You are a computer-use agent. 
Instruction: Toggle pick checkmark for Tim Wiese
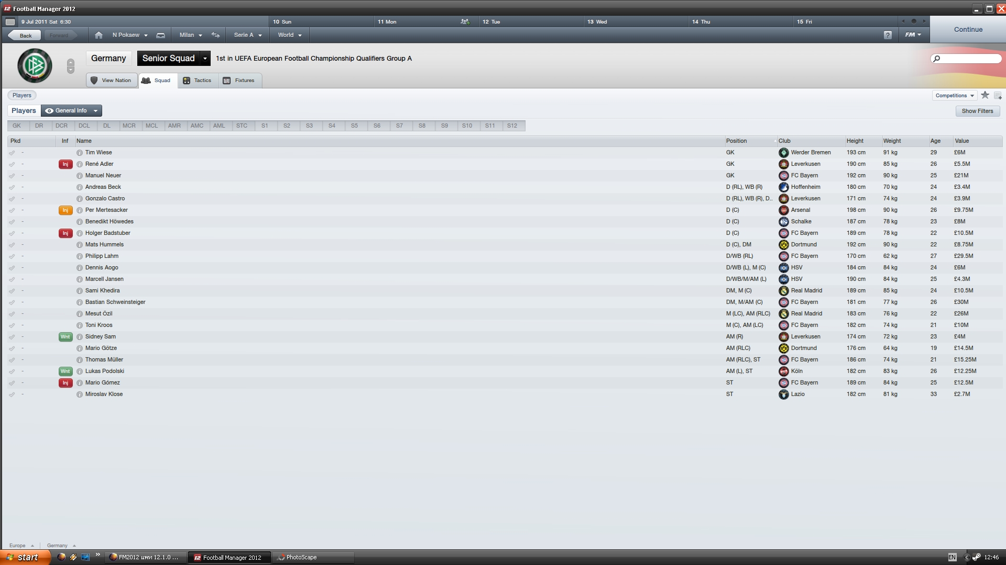point(12,153)
